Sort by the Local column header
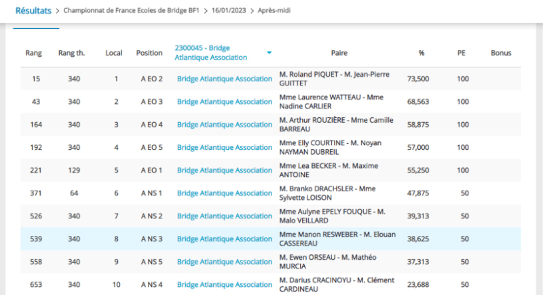The image size is (543, 295). coord(113,53)
